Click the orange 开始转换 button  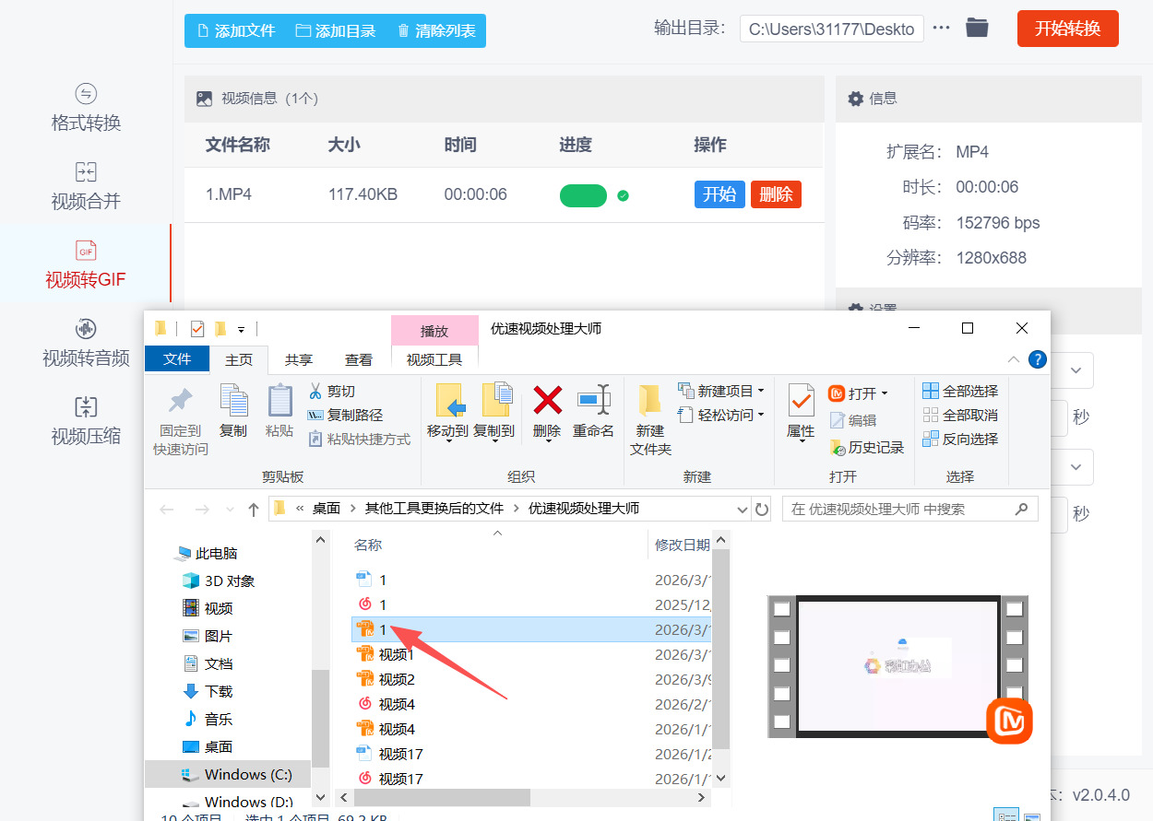pyautogui.click(x=1067, y=29)
